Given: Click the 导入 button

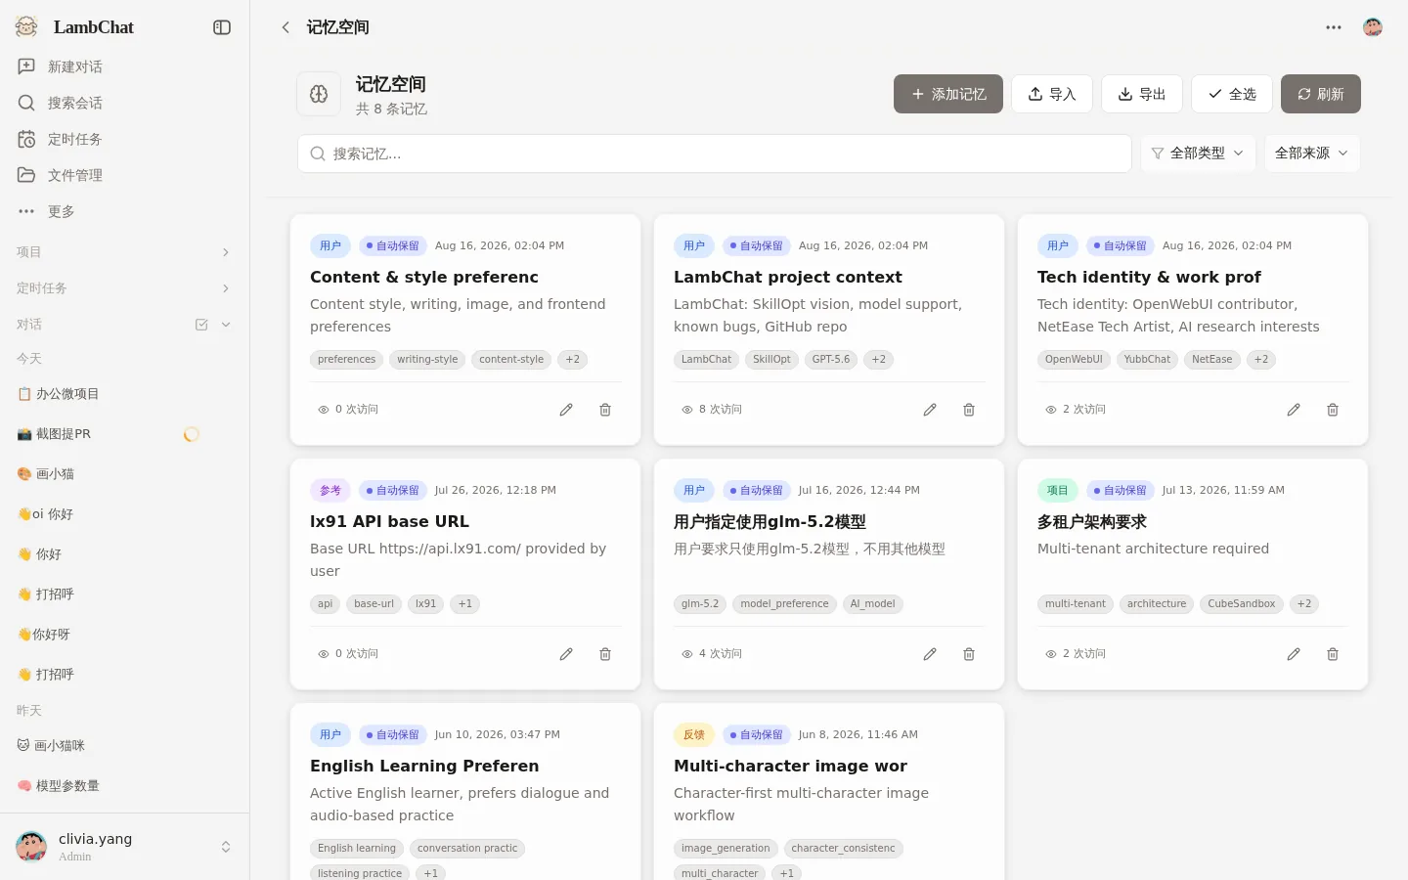Looking at the screenshot, I should pyautogui.click(x=1052, y=94).
